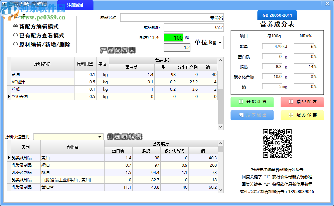Screen dimensions: 334x206
Task: Click the row pointer arrow beside 黄油 ingredient
Action: tap(9, 158)
